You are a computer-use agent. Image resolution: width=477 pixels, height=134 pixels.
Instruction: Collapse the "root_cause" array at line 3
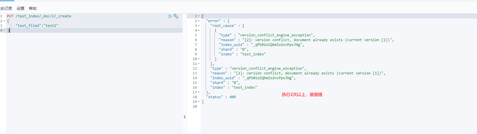(199, 26)
